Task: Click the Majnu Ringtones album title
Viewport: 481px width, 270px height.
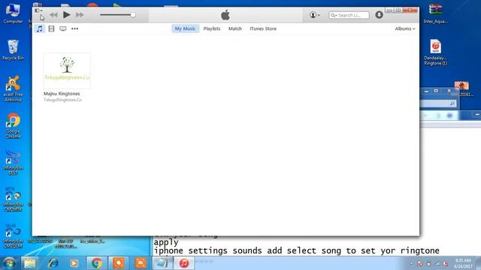Action: pyautogui.click(x=62, y=94)
